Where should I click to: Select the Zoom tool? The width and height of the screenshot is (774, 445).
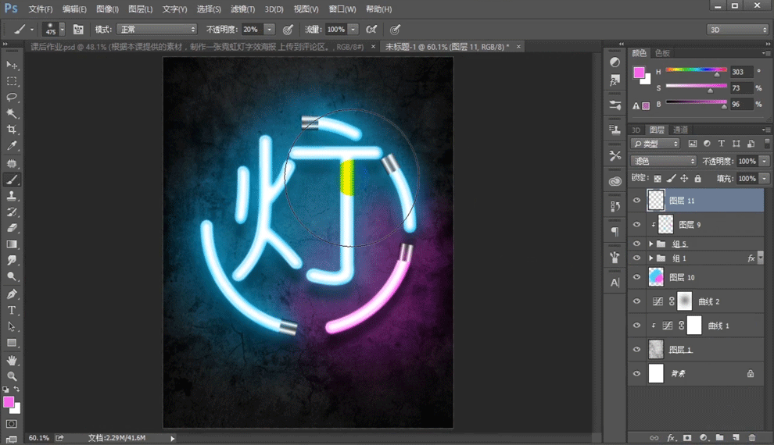[x=12, y=376]
